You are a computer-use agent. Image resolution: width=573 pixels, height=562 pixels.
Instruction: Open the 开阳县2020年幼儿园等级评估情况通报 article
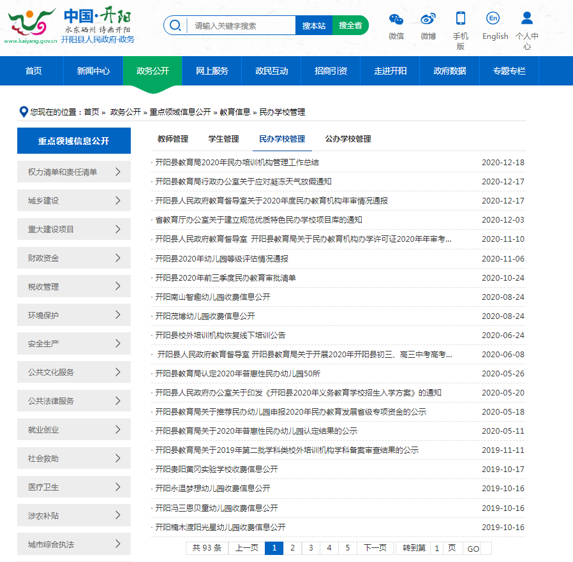pyautogui.click(x=221, y=259)
